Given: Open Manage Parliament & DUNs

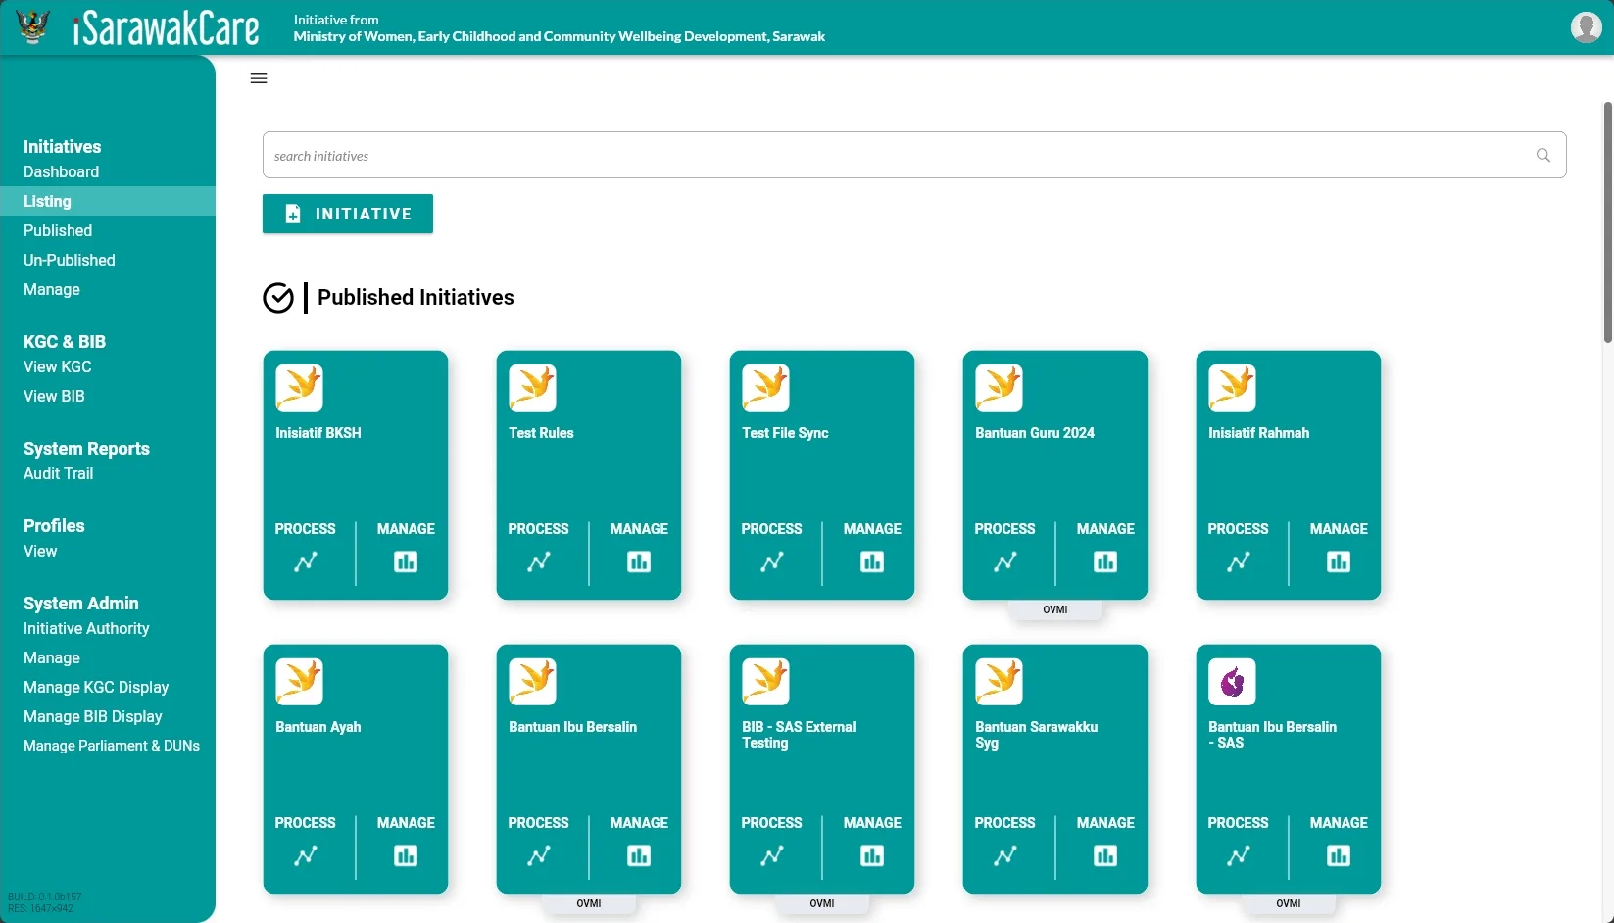Looking at the screenshot, I should [x=112, y=746].
